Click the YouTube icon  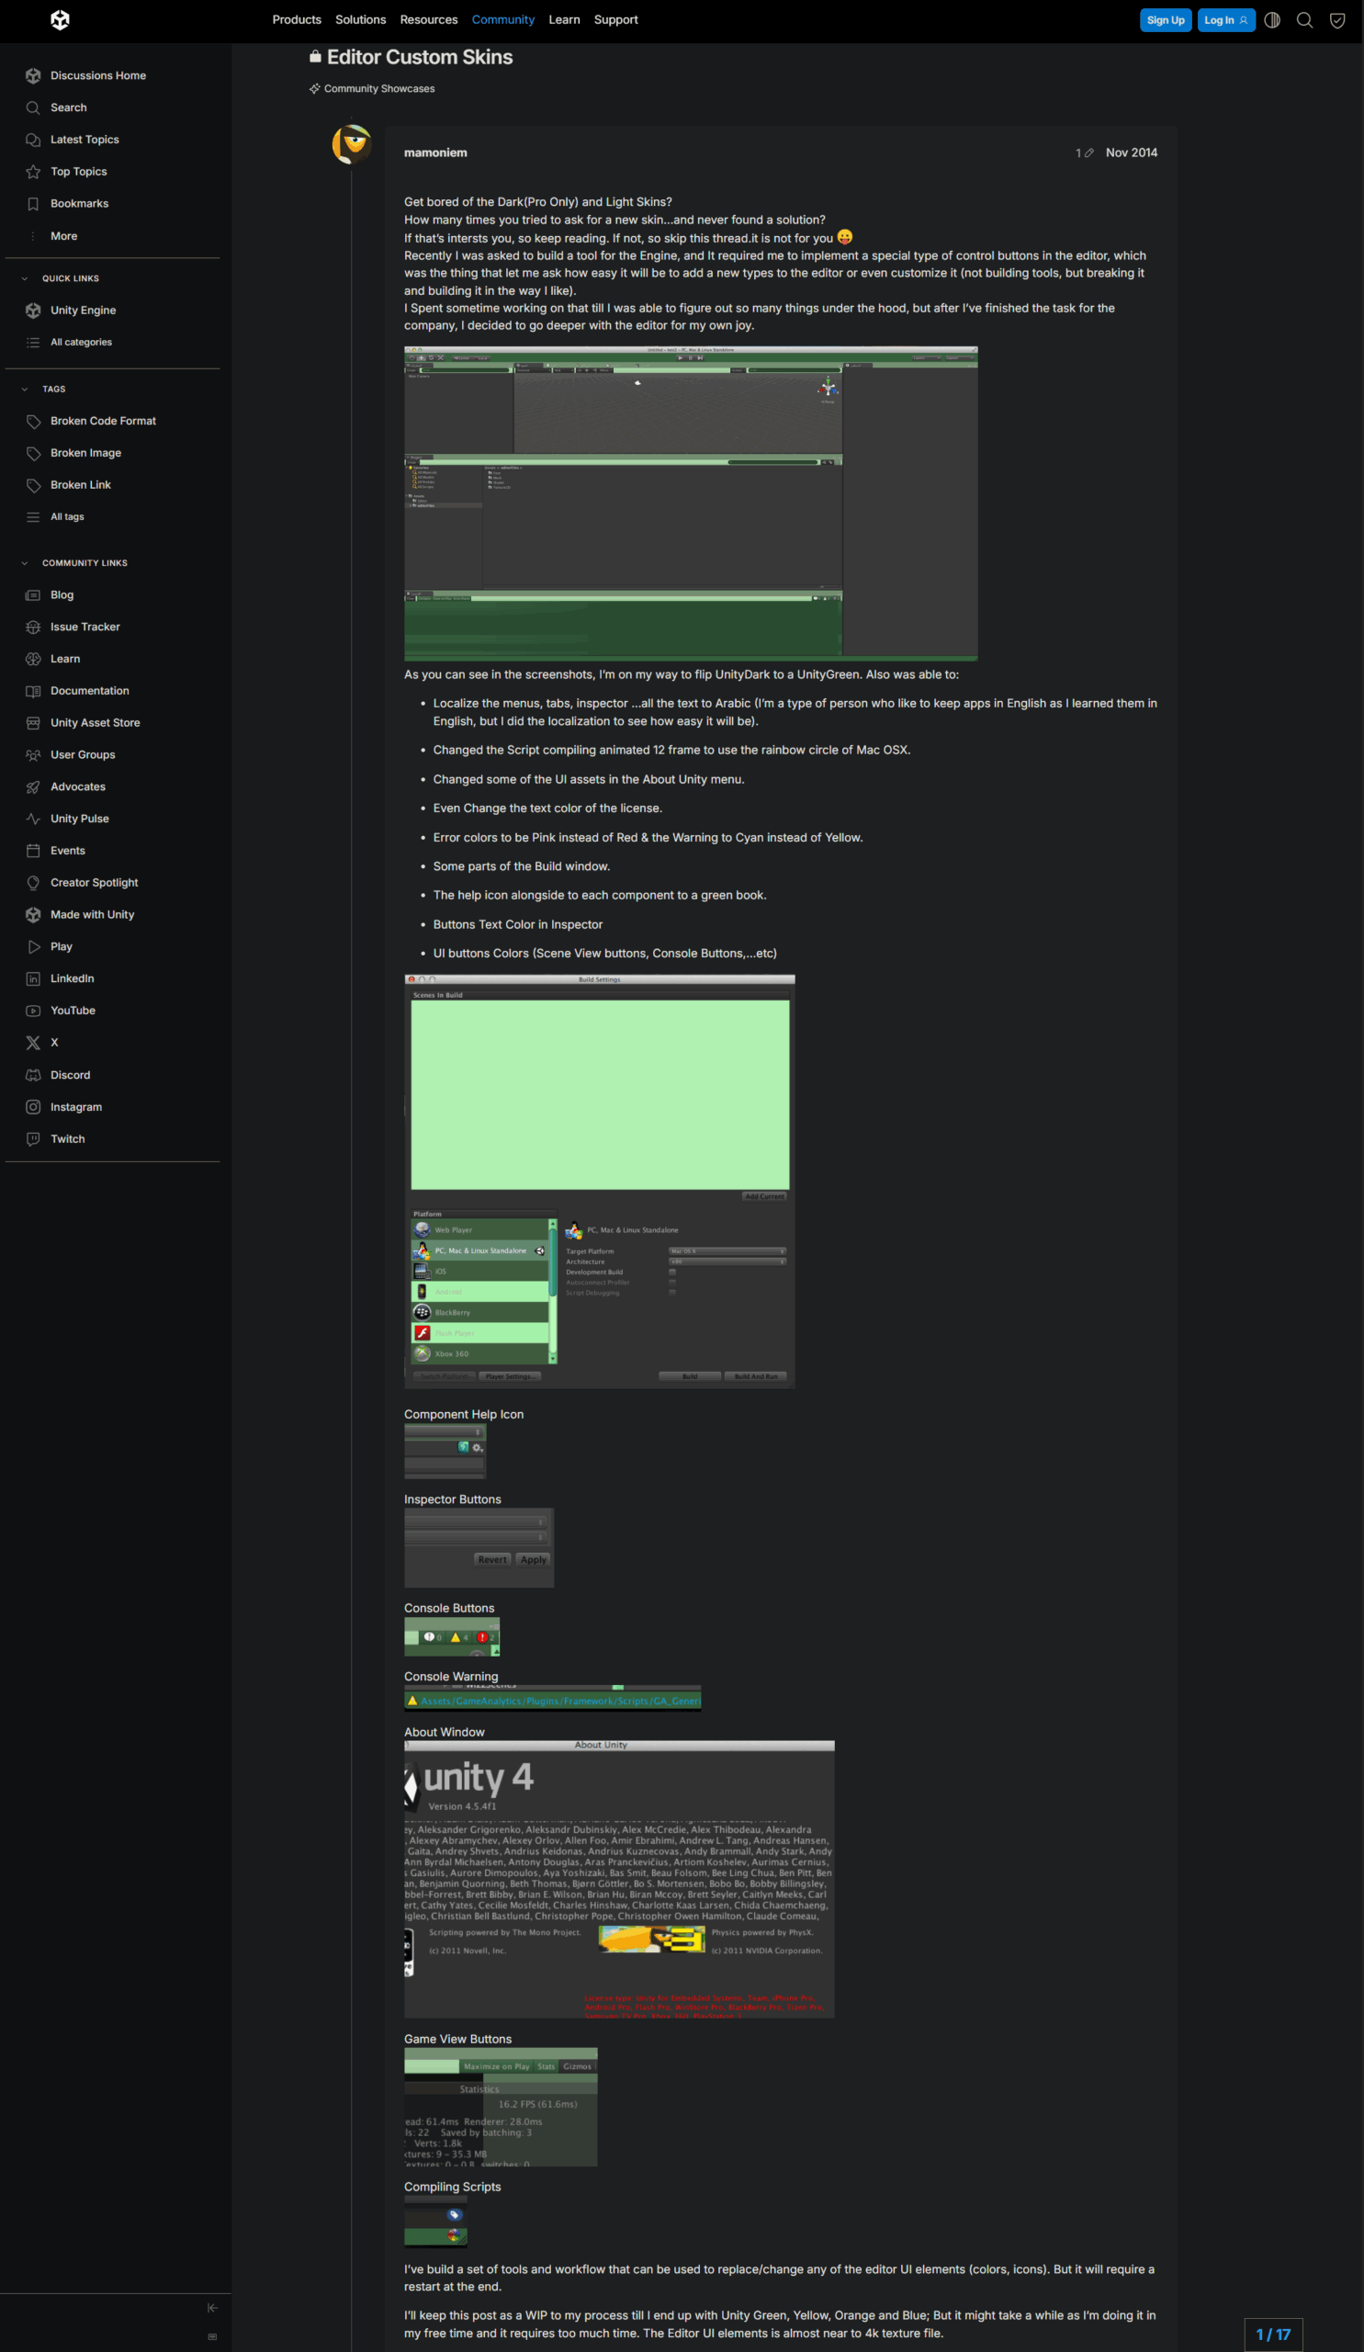34,1011
